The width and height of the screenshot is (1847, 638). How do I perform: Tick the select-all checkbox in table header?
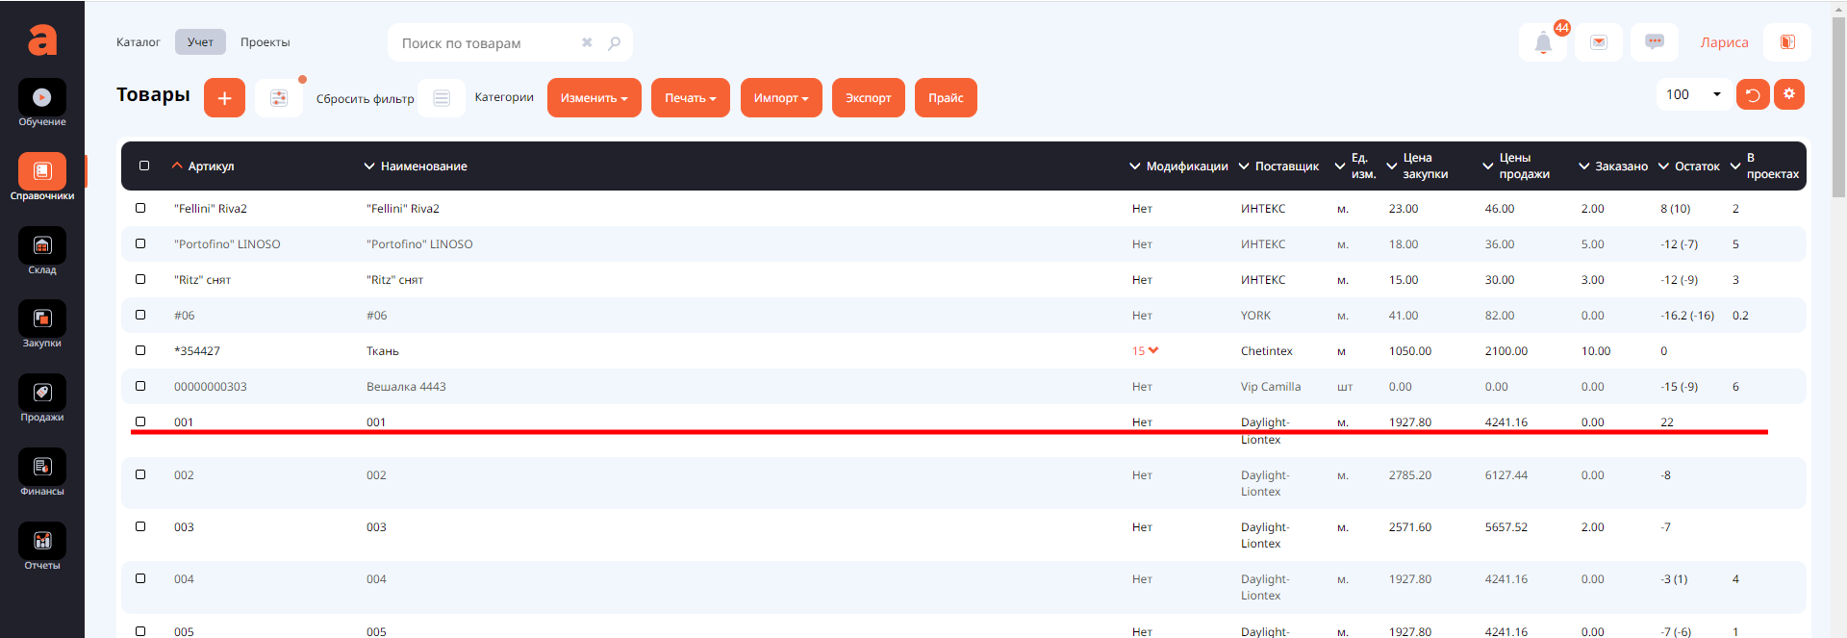point(144,166)
